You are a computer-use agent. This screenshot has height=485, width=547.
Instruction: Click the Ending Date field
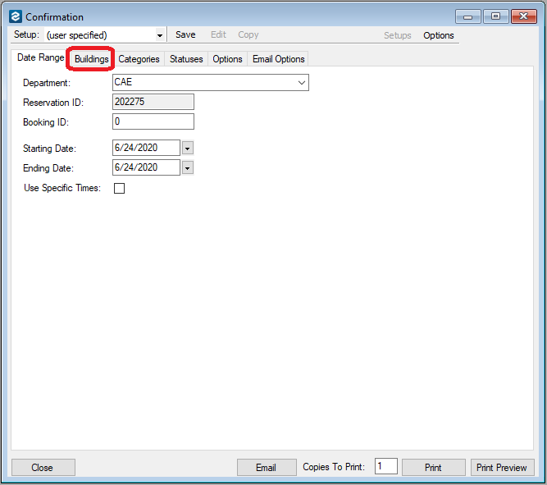click(x=146, y=167)
